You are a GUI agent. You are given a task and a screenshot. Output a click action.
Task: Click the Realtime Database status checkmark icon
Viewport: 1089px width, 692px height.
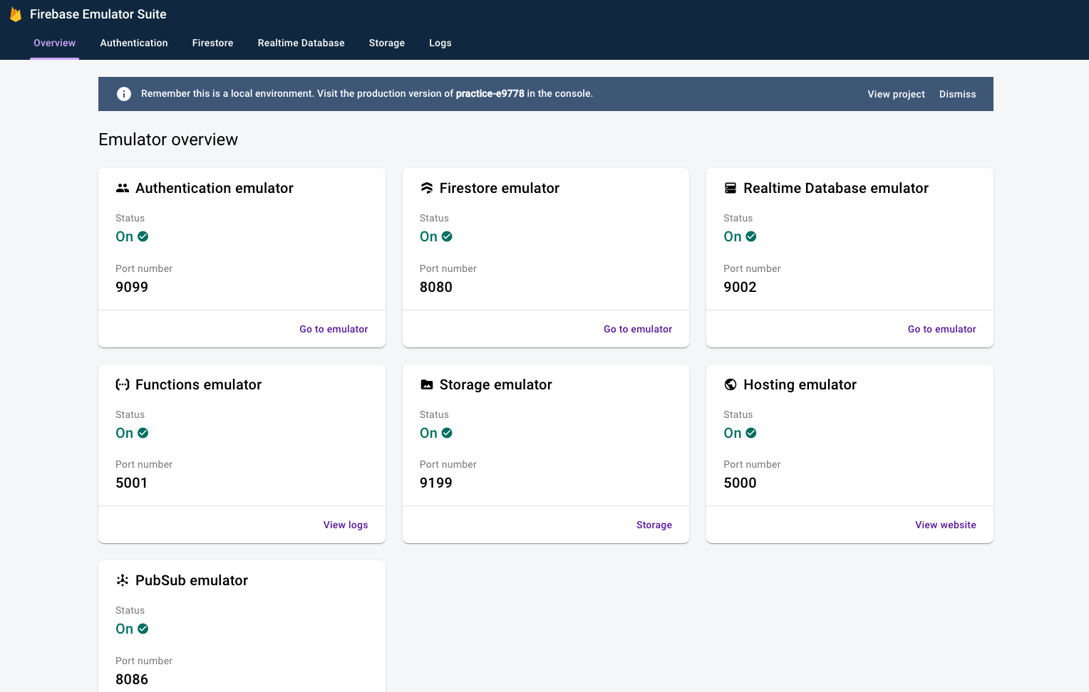tap(751, 236)
